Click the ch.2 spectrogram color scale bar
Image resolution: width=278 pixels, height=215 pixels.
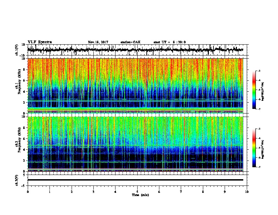[254, 148]
